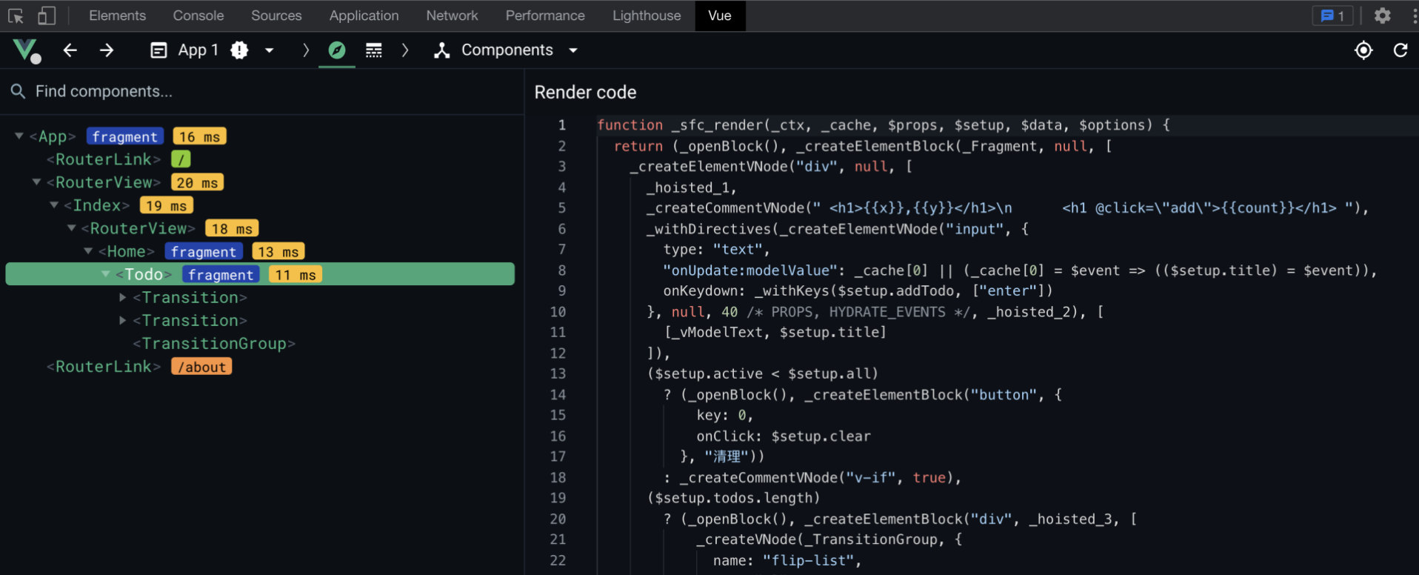The width and height of the screenshot is (1419, 575).
Task: Open the Timeline view icon
Action: point(374,50)
